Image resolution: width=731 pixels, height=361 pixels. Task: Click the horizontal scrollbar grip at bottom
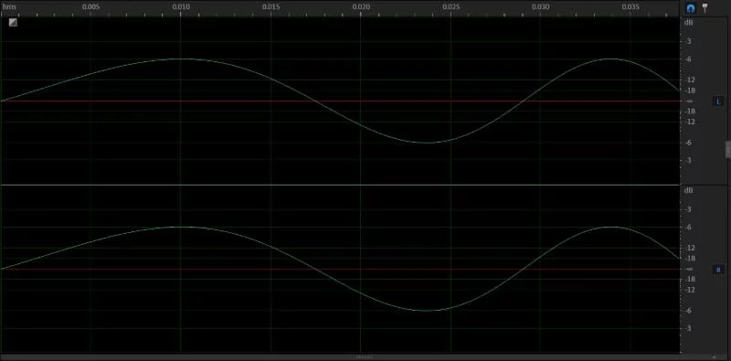pos(365,357)
